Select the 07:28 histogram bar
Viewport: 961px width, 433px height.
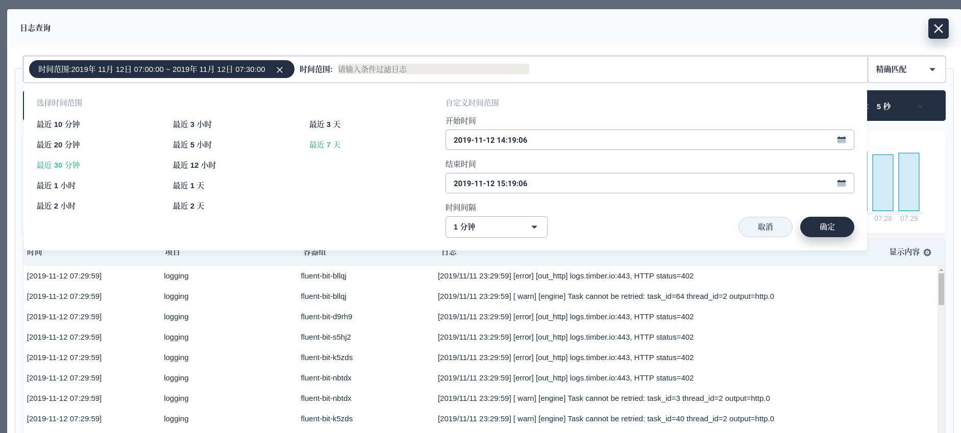(x=883, y=183)
